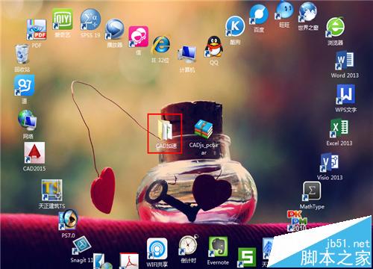Open the KuGou music blue K icon
The width and height of the screenshot is (373, 269).
(235, 26)
